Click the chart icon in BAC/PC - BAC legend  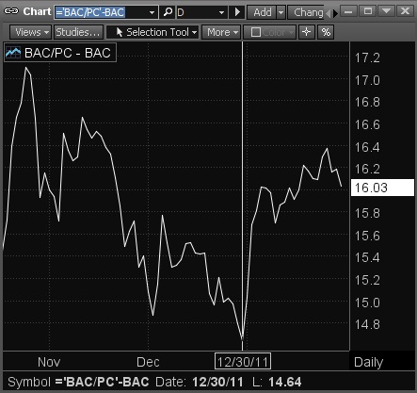point(13,53)
